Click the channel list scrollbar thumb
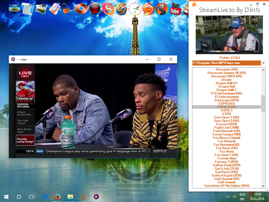 point(263,104)
